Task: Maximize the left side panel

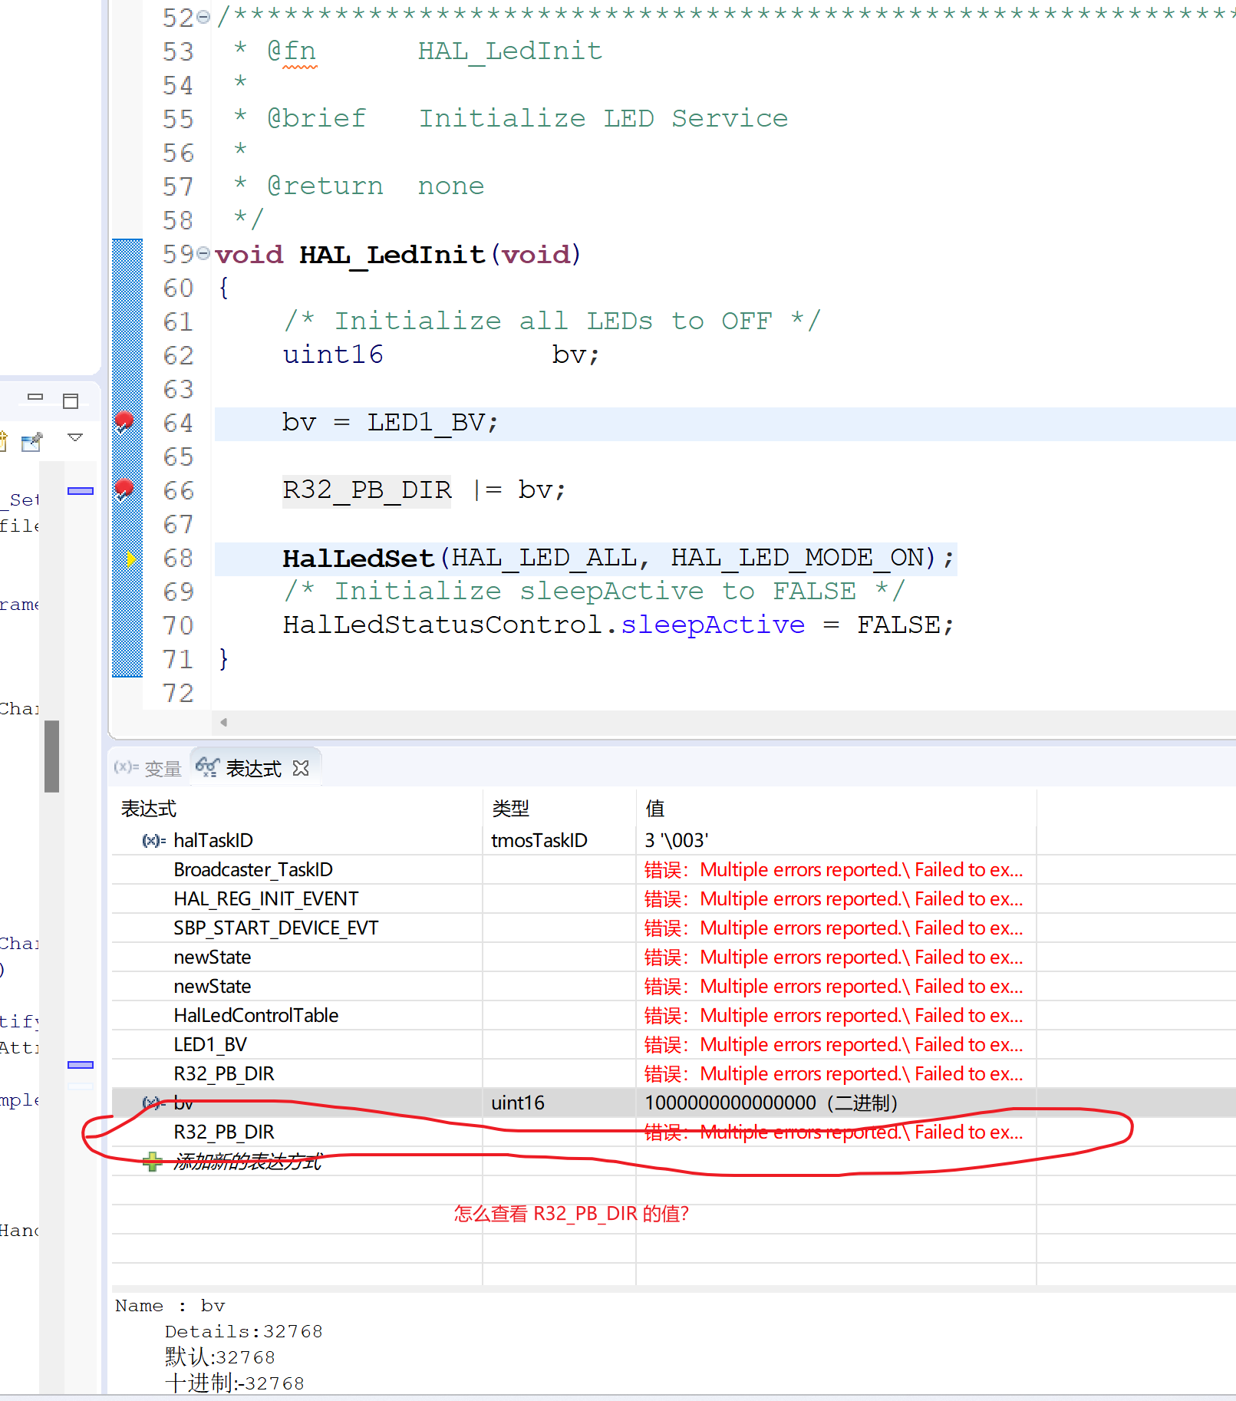Action: coord(71,401)
